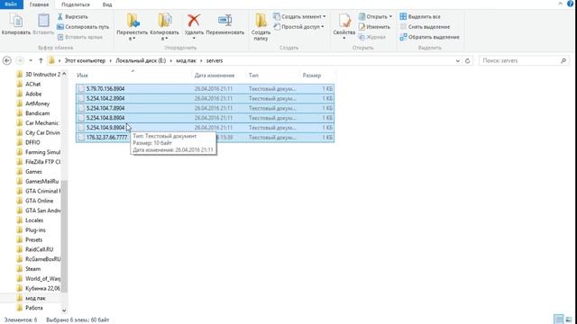
Task: Click Обратить выделение
Action: 429,37
